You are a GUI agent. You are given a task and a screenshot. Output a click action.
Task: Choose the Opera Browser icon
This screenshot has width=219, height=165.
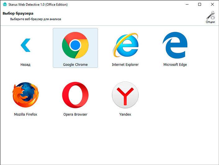click(75, 95)
